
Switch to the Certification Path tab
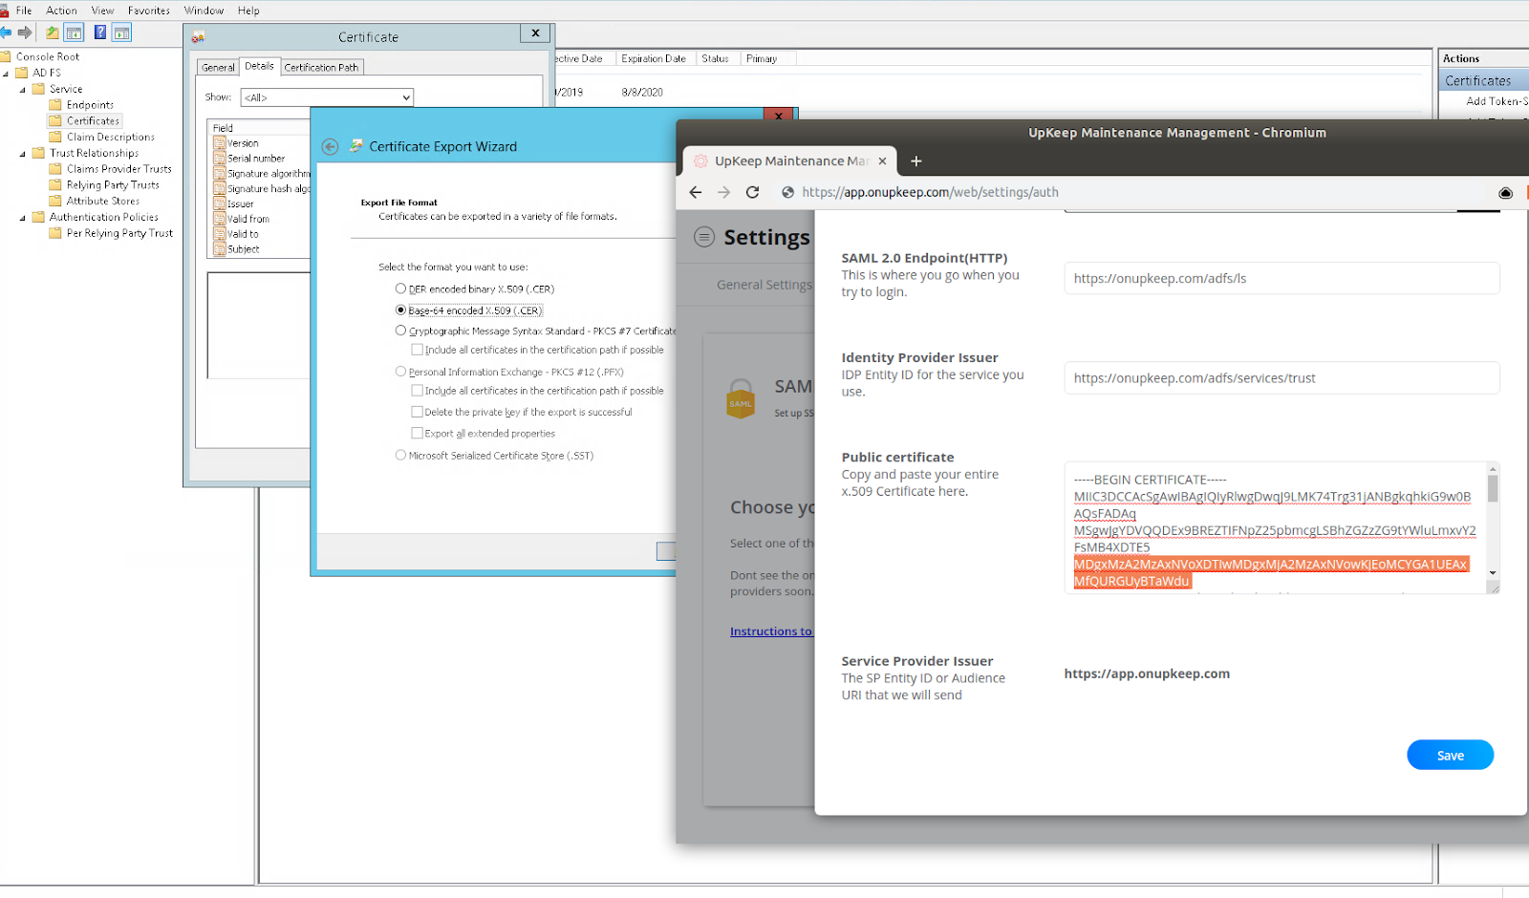coord(321,68)
